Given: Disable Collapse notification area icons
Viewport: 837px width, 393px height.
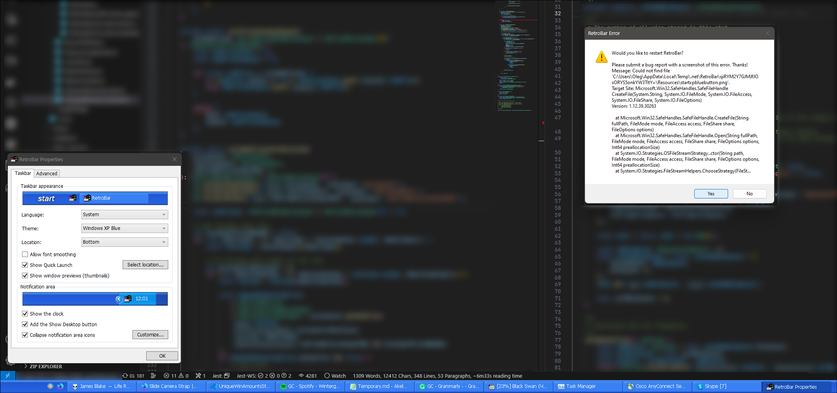Looking at the screenshot, I should [x=25, y=335].
